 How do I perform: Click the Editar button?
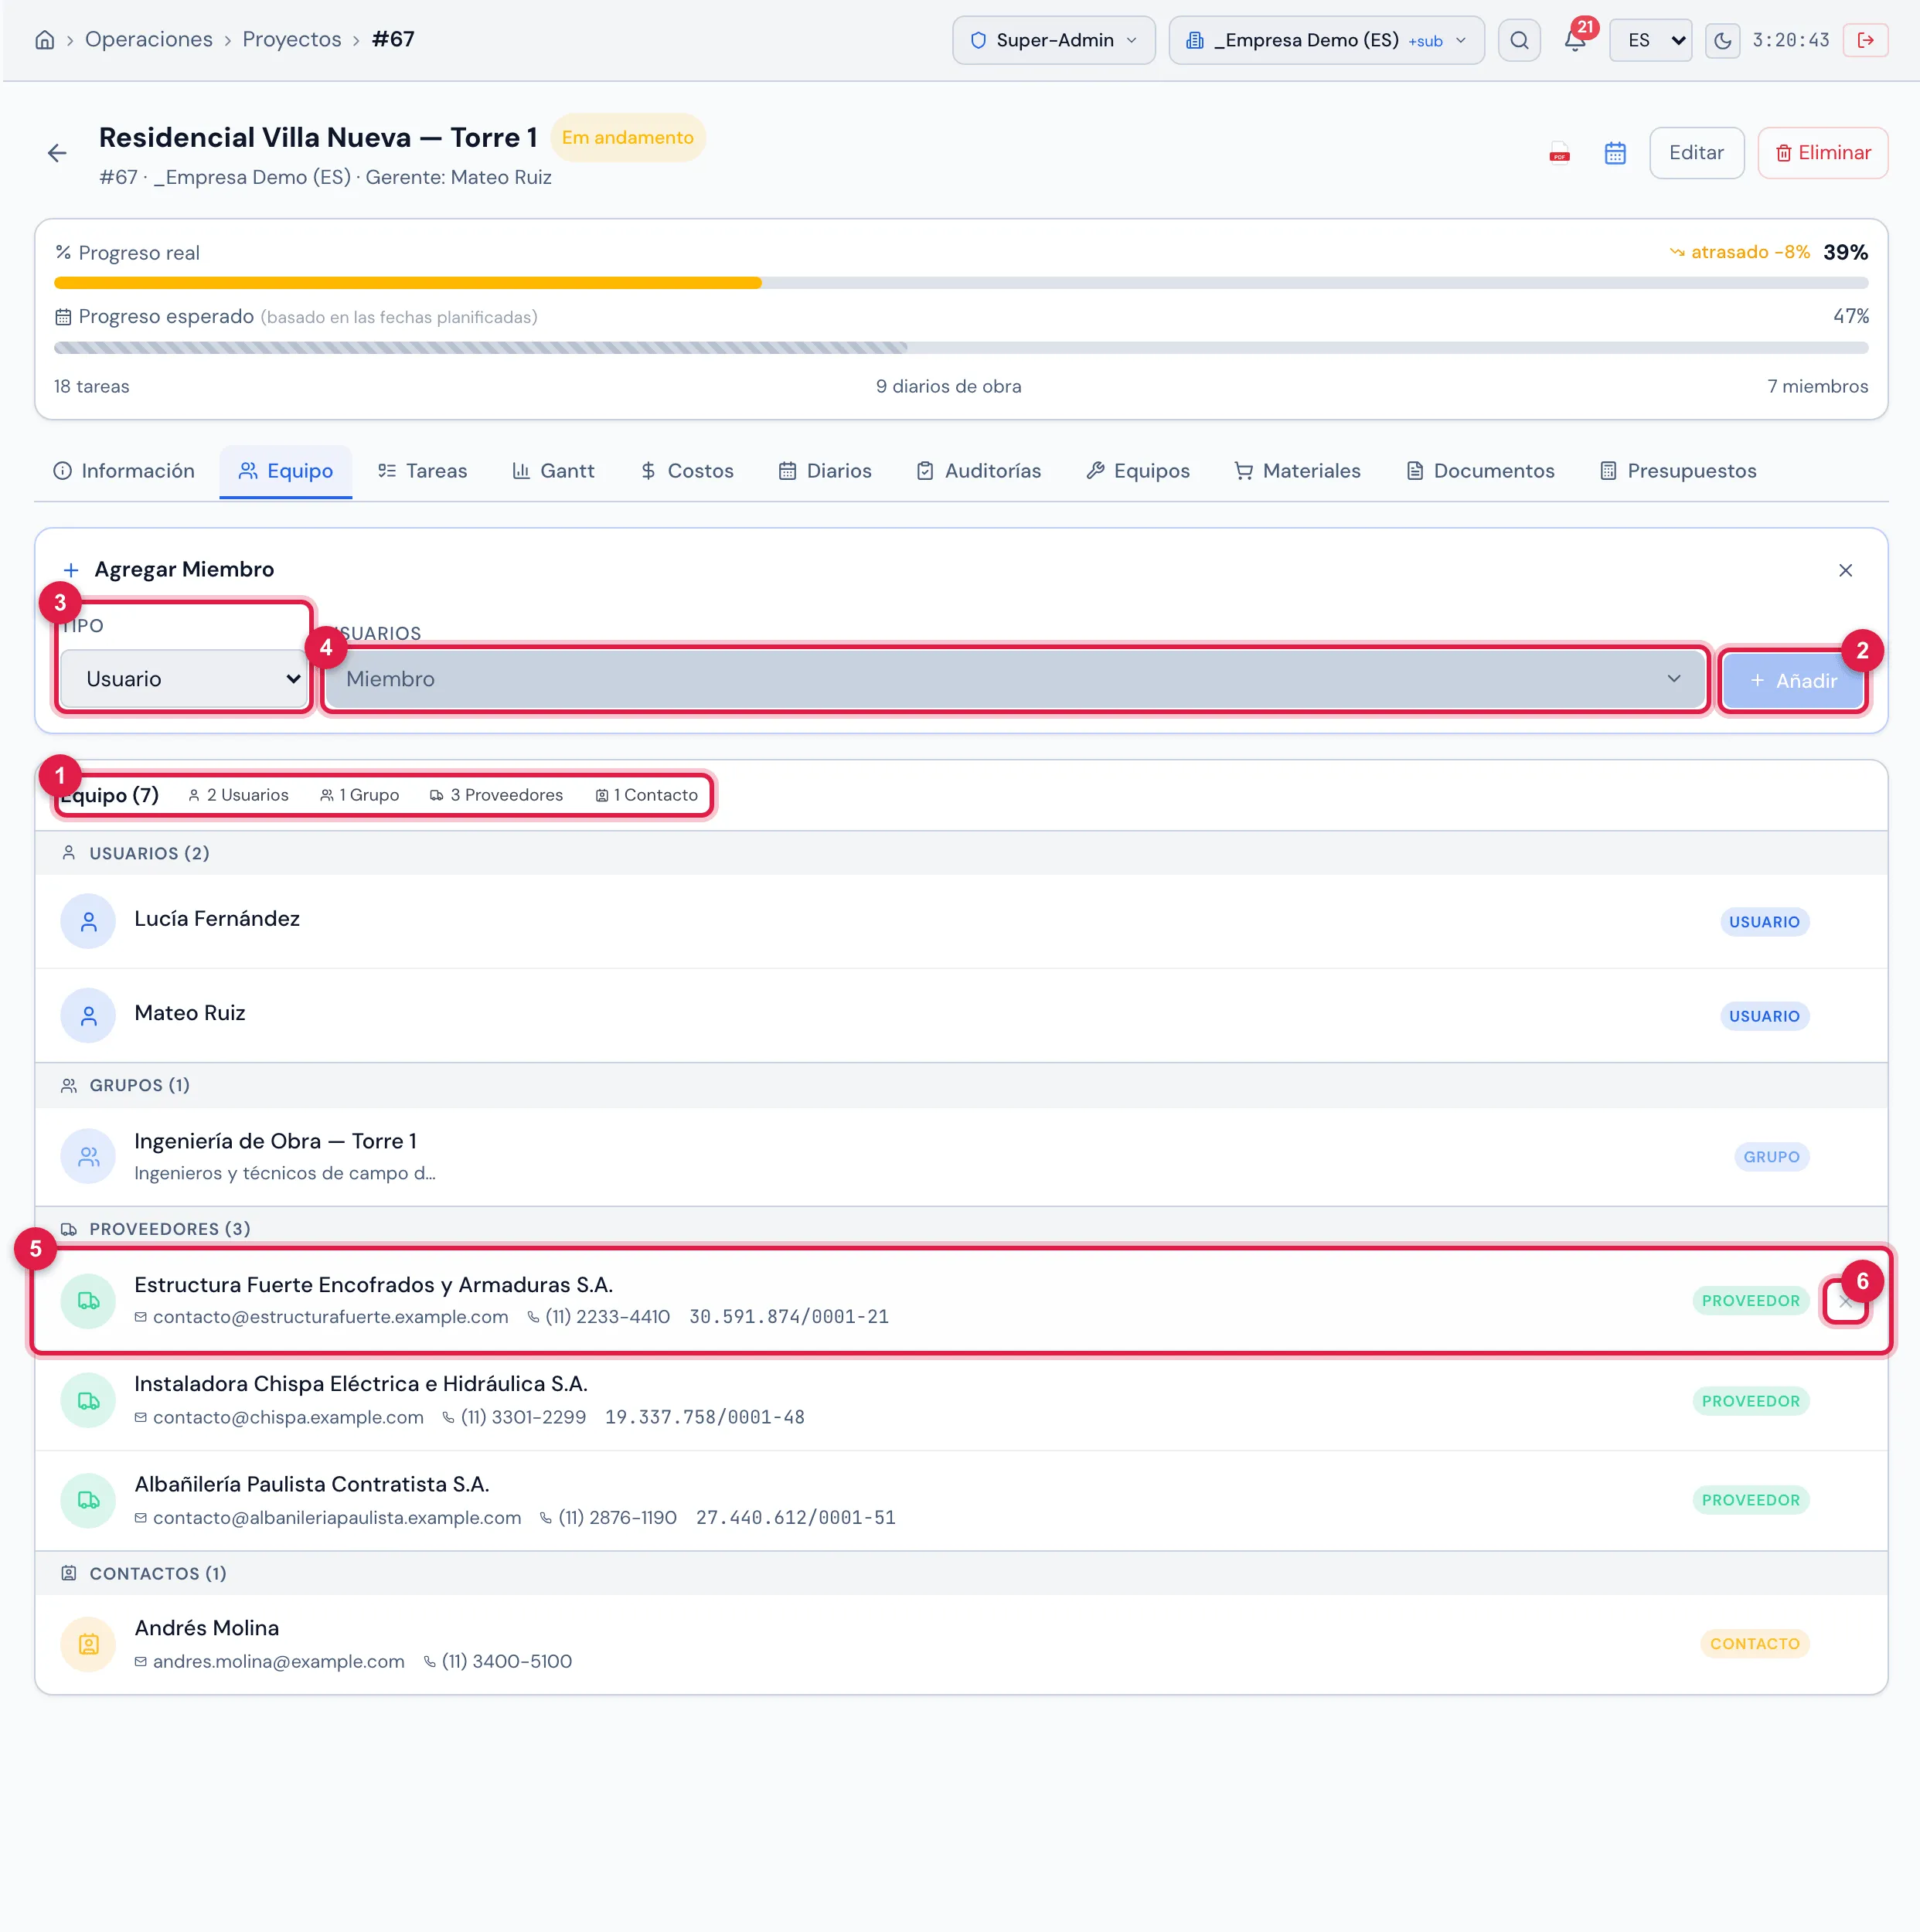(x=1696, y=153)
